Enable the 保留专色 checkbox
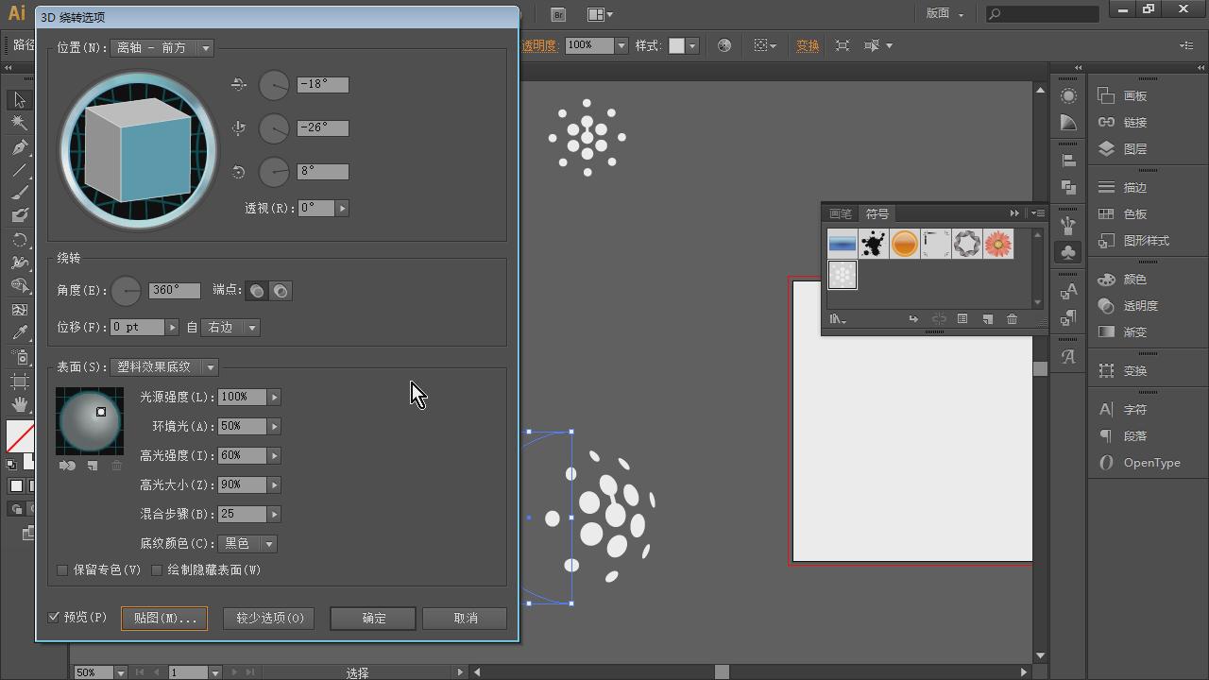Screen dimensions: 1209x680 click(x=62, y=569)
